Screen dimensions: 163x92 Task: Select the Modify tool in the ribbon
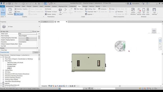coord(3,11)
